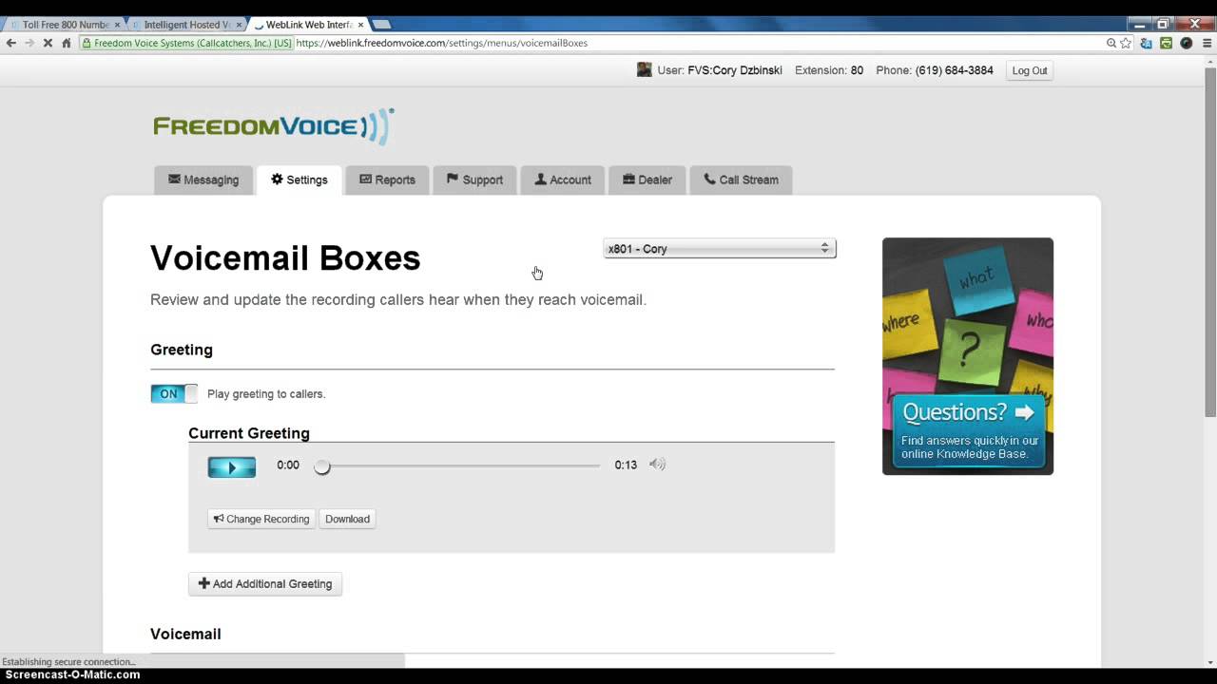Screen dimensions: 1217x684
Task: Play the current greeting recording
Action: tap(232, 467)
